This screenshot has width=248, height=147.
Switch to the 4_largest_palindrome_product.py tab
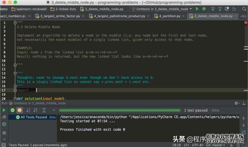[120, 16]
